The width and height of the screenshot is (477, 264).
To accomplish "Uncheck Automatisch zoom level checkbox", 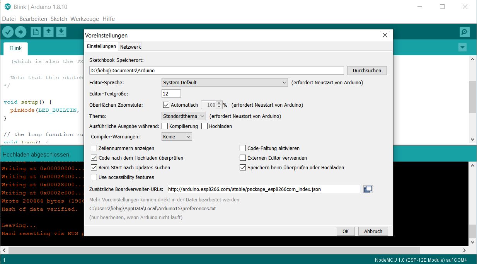I will (166, 105).
